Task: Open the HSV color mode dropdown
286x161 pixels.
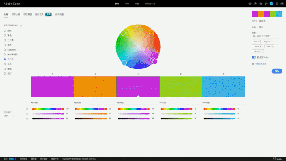Action: [9, 116]
